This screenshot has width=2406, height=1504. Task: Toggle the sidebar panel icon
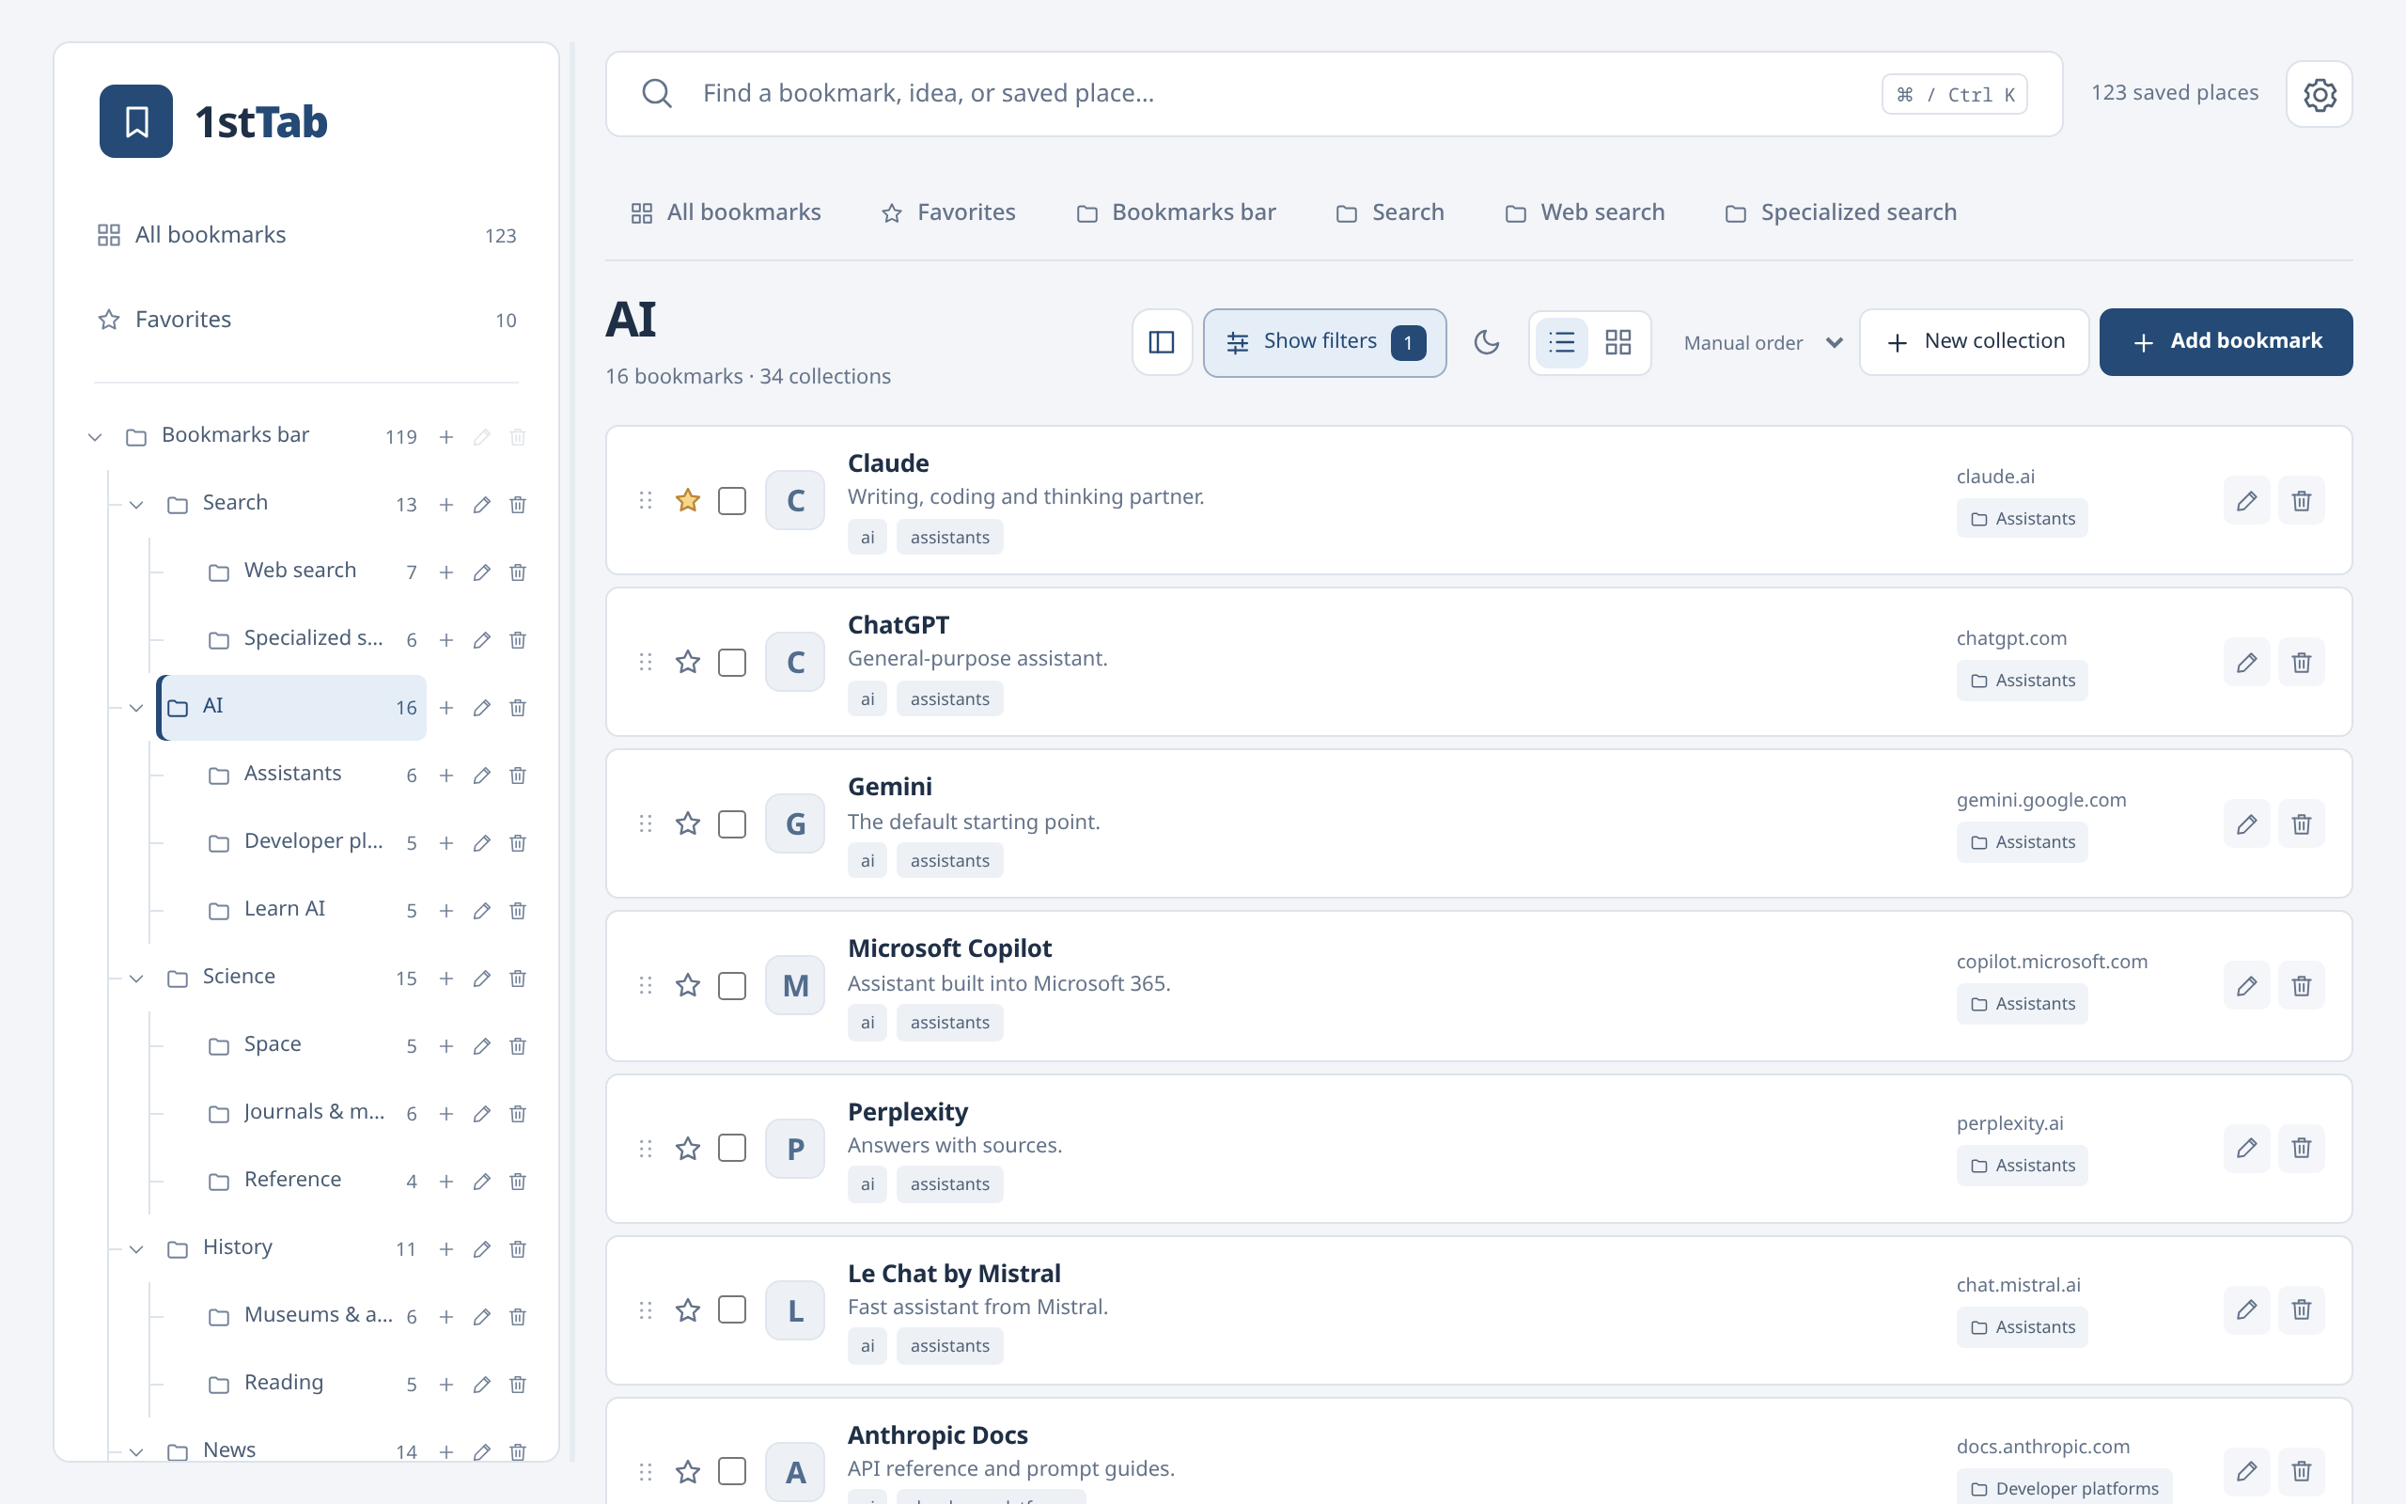[1162, 342]
